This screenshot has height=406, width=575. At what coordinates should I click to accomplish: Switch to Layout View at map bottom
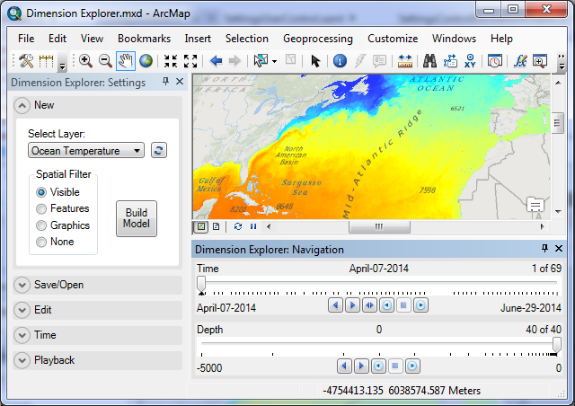tap(216, 226)
